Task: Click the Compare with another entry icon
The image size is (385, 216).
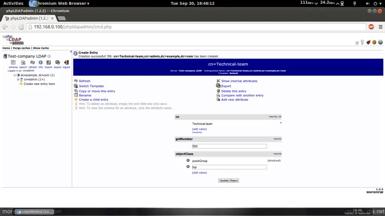Action: coord(218,95)
